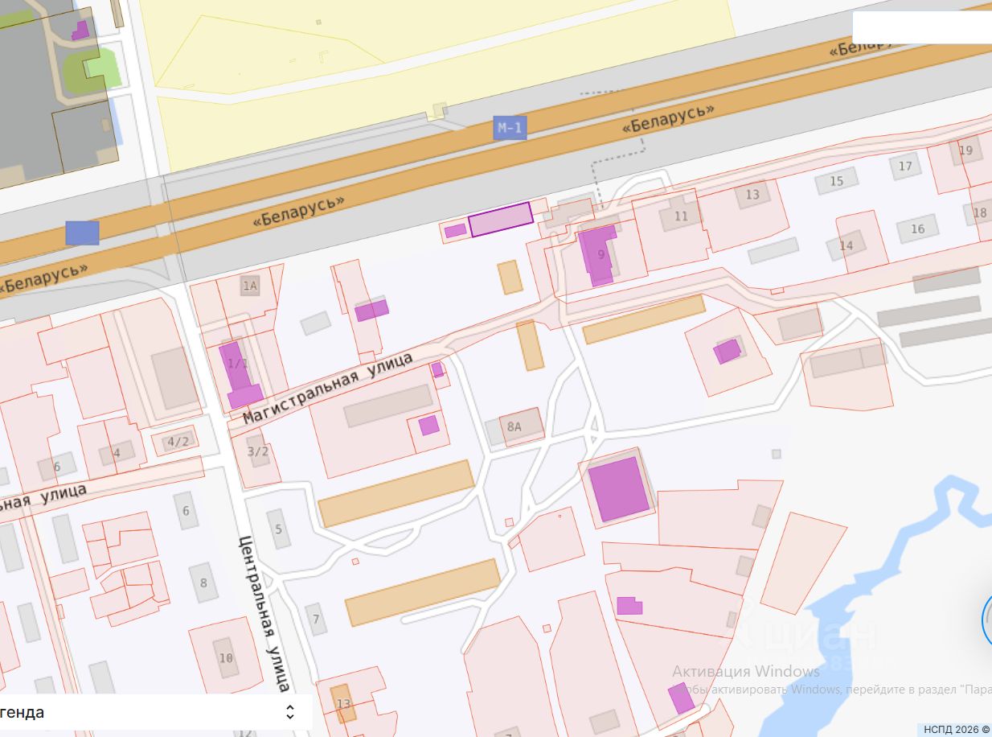Screen dimensions: 992x737
Task: Expand the legend panel dropdown arrows
Action: click(290, 712)
